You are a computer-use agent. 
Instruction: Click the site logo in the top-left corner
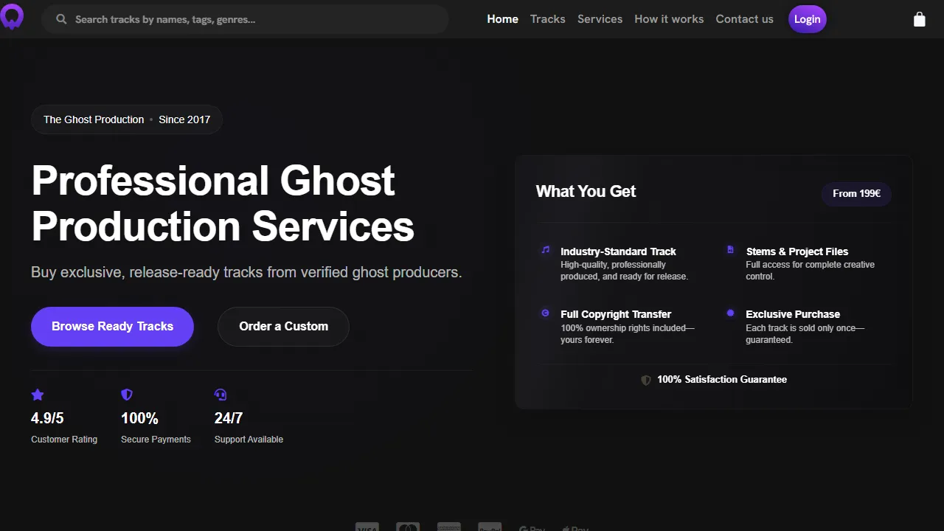12,18
